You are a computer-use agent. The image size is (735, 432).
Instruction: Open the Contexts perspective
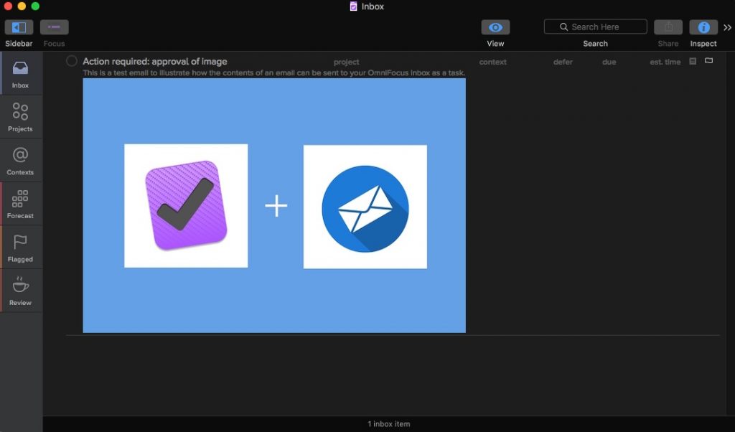(x=21, y=159)
